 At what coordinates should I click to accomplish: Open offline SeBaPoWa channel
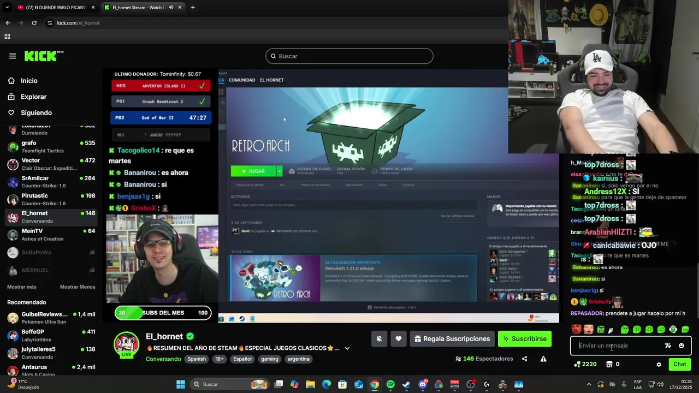pos(51,253)
